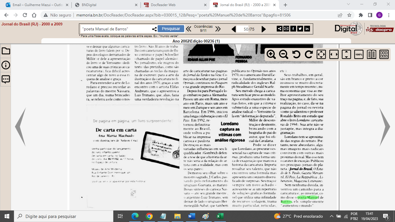Click Ano 2002 Edição 00236 header text
Image resolution: width=395 pixels, height=222 pixels.
click(196, 41)
